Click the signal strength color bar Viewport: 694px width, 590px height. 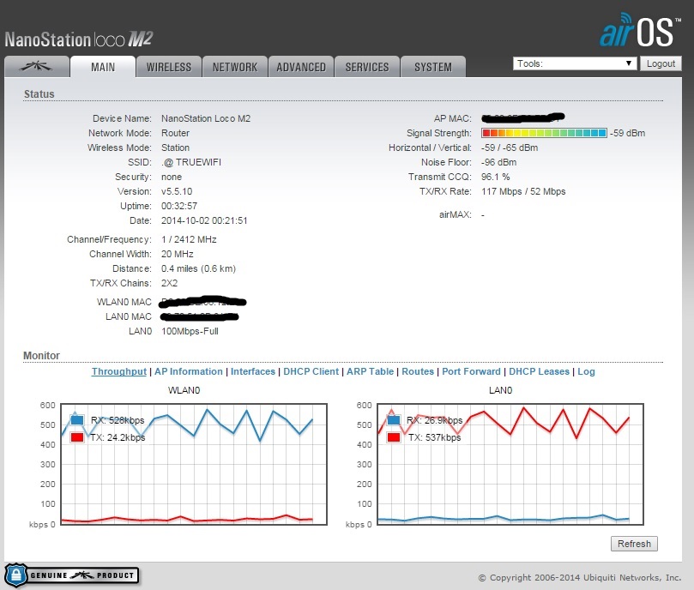544,133
